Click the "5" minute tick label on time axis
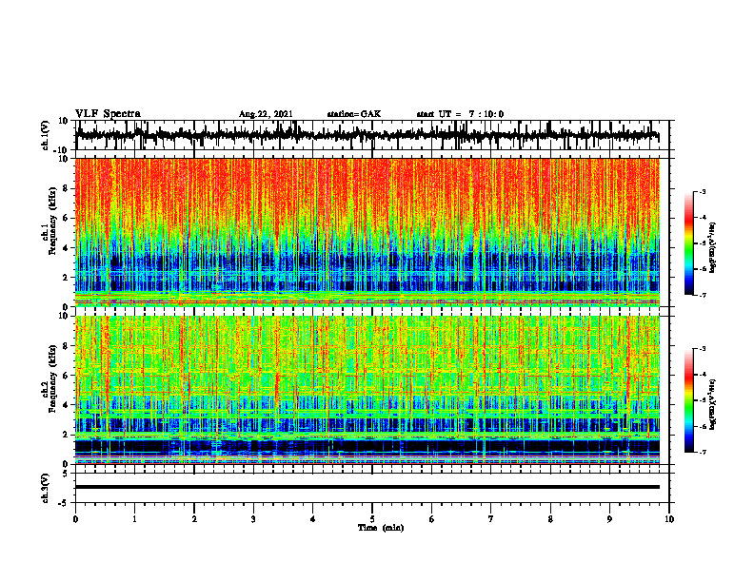Viewport: 754px width, 582px height. point(372,519)
